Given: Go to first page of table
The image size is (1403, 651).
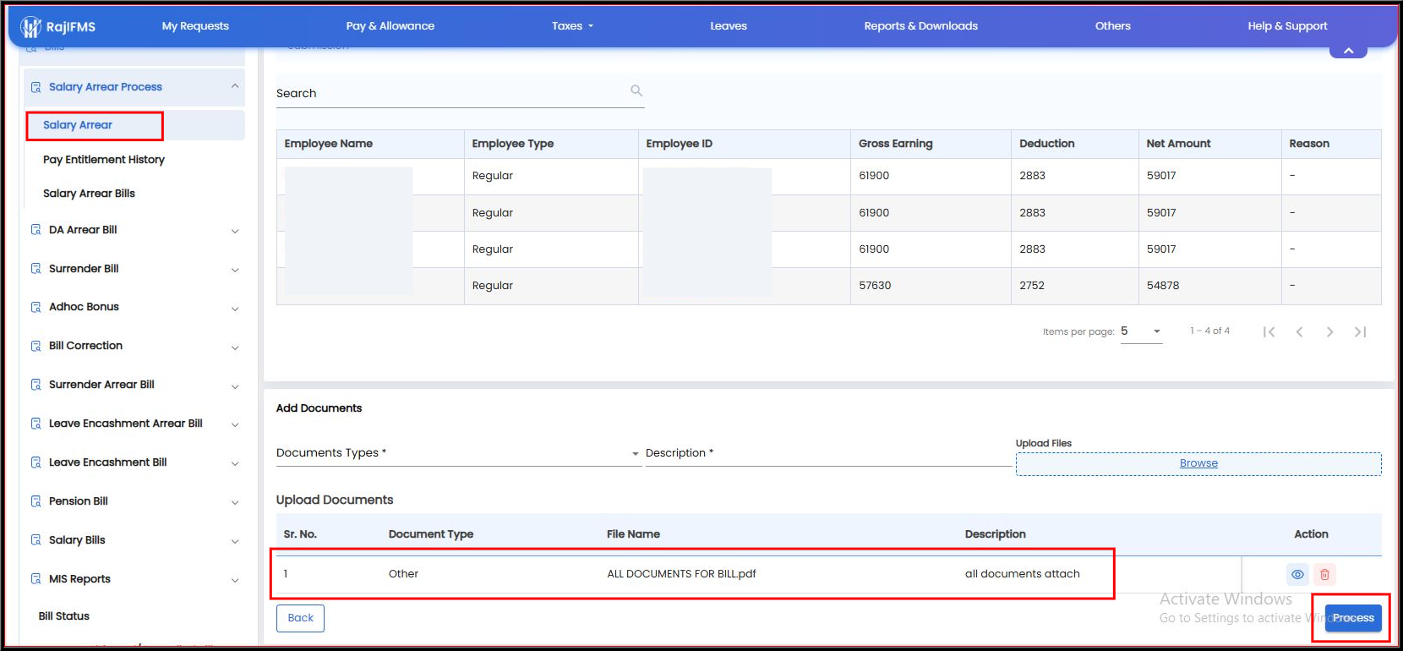Looking at the screenshot, I should [x=1269, y=331].
